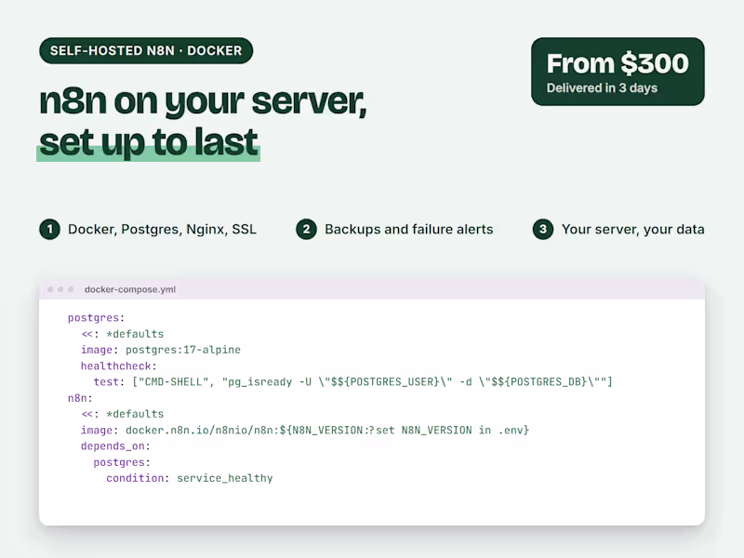744x558 pixels.
Task: Click the number 1 circle icon
Action: [x=50, y=230]
